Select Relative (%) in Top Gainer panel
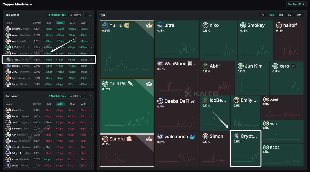 tap(78, 15)
